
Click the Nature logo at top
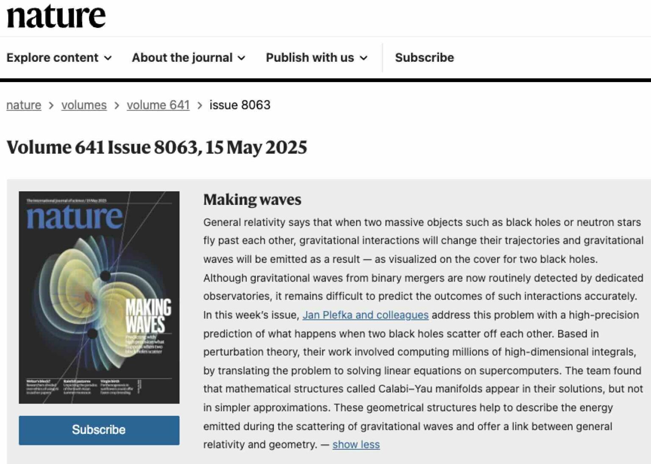(x=56, y=17)
